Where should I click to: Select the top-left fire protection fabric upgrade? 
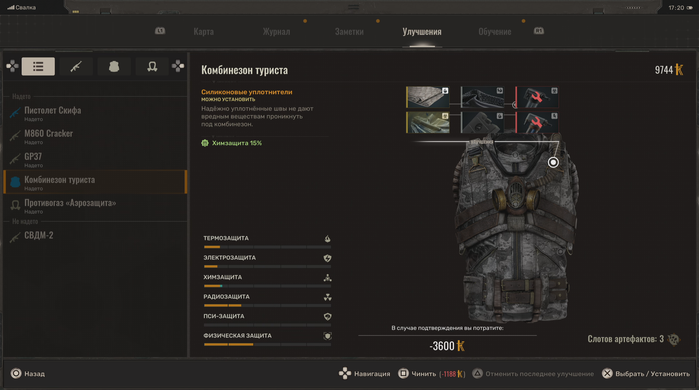(x=428, y=97)
